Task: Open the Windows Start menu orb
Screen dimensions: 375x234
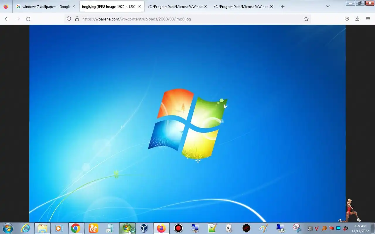Action: click(7, 228)
